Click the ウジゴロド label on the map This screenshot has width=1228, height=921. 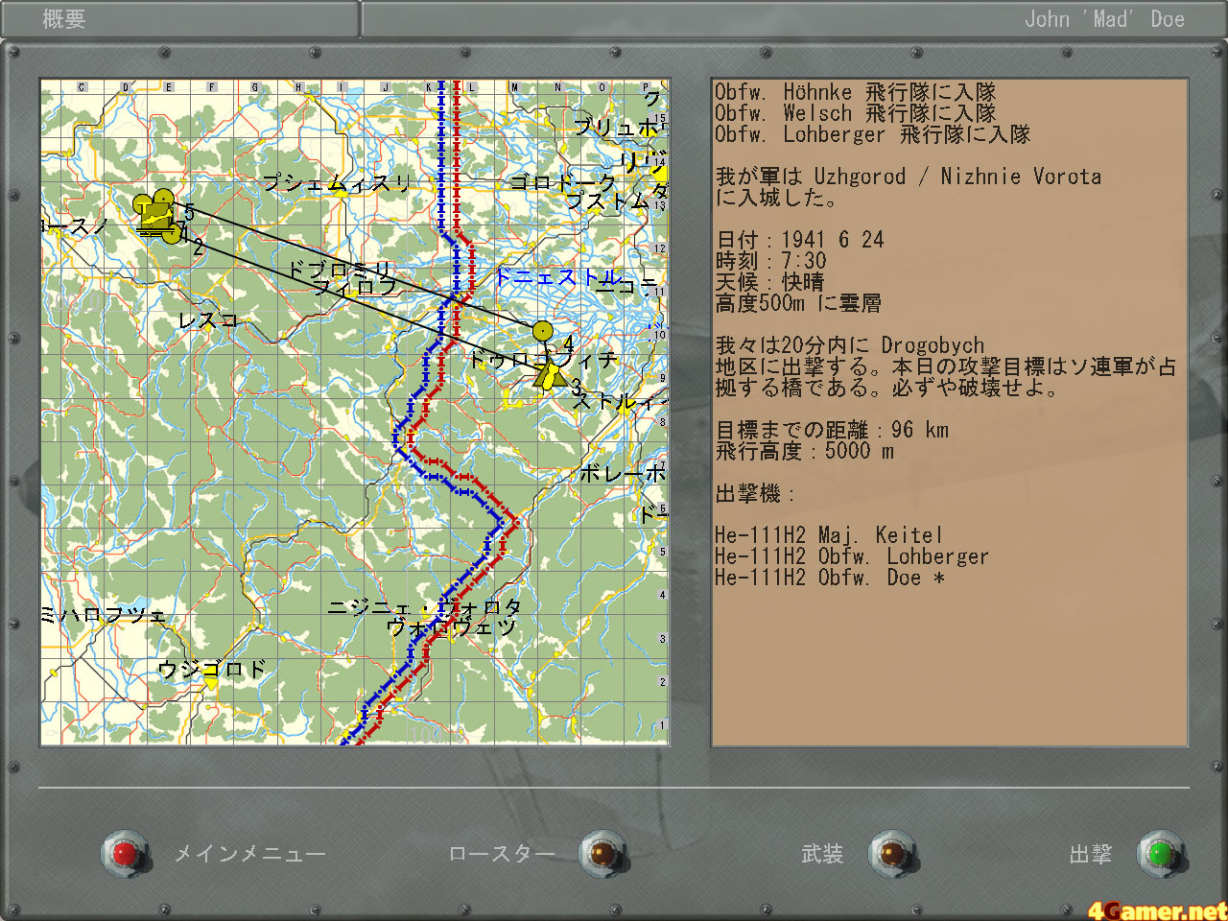click(211, 669)
